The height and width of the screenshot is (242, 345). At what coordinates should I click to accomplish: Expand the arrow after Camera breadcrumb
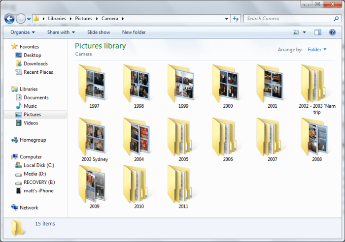pos(123,19)
